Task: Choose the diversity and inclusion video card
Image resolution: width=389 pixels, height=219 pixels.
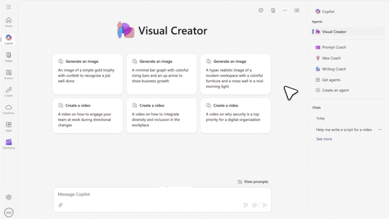Action: pyautogui.click(x=162, y=116)
